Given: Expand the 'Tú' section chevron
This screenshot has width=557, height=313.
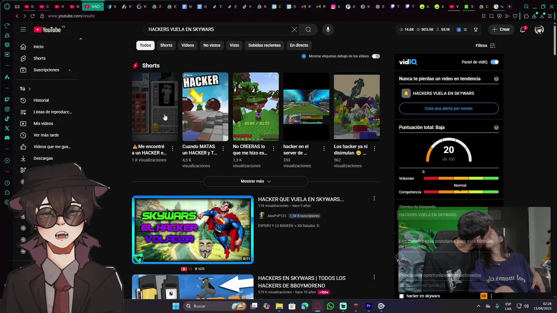Looking at the screenshot, I should point(30,89).
